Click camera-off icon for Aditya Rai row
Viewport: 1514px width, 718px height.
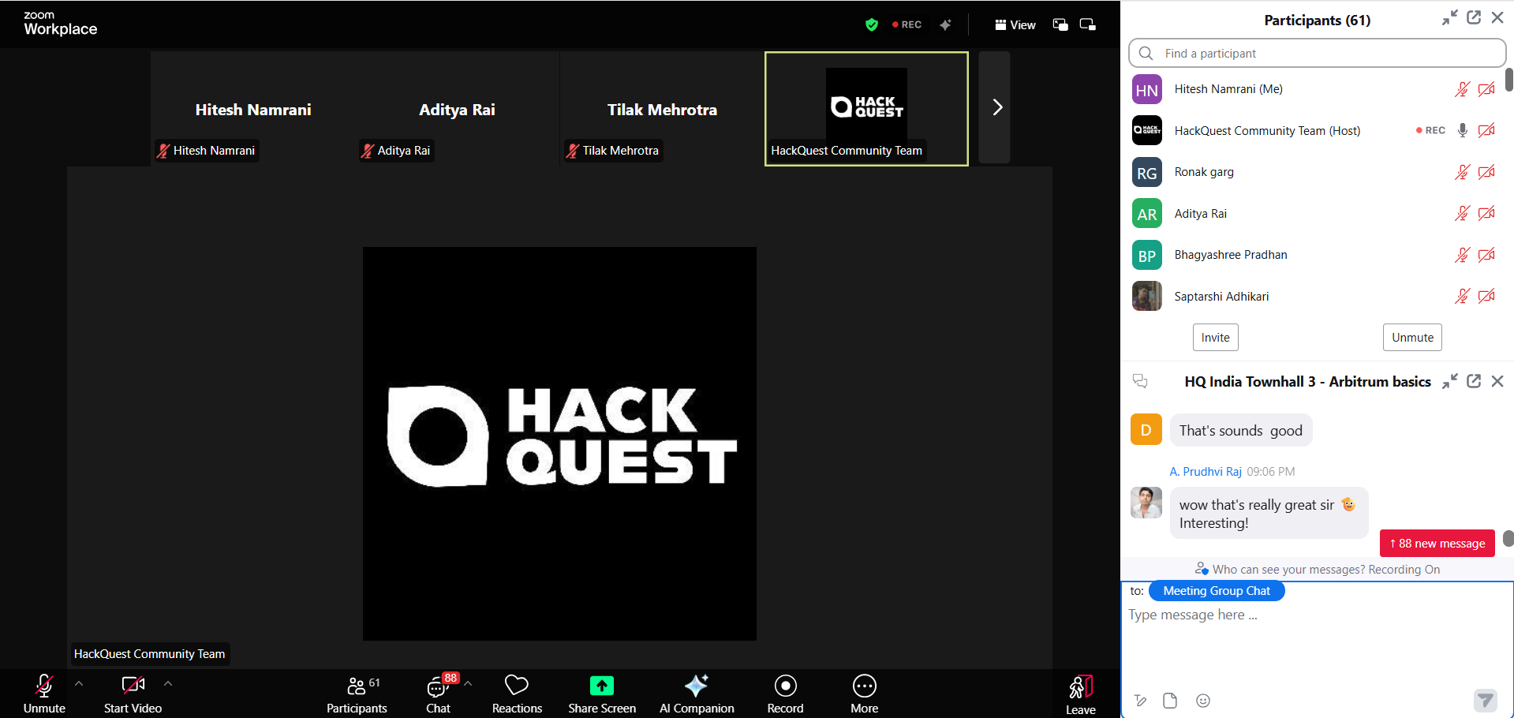1486,213
